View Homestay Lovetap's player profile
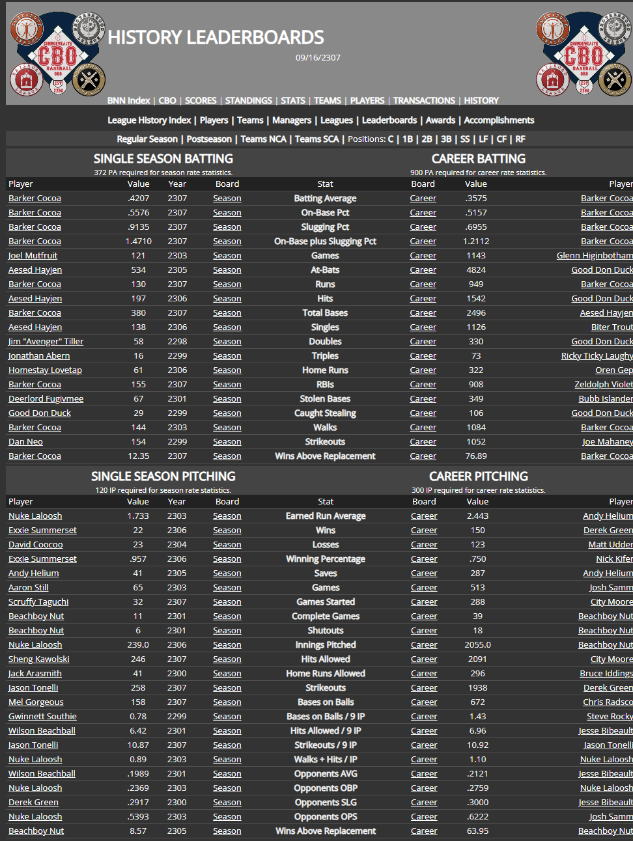This screenshot has height=841, width=633. coord(45,370)
